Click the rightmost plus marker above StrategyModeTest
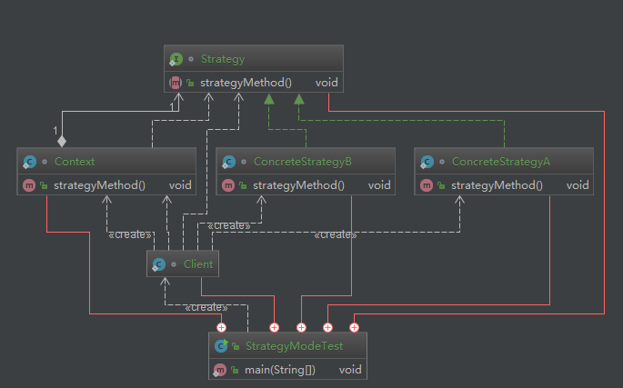The image size is (623, 388). (355, 327)
